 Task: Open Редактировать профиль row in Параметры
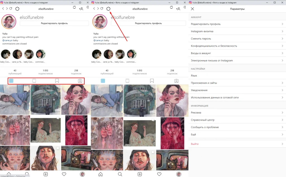[x=237, y=24]
